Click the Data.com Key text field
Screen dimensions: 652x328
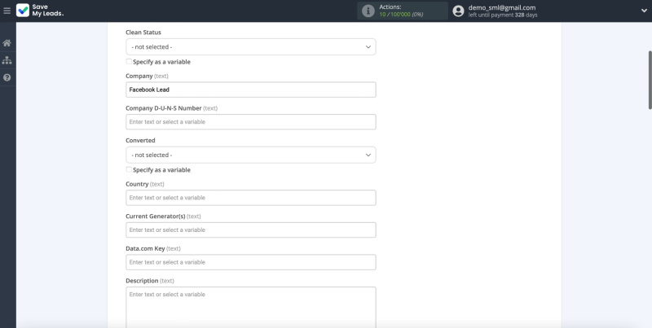point(250,262)
